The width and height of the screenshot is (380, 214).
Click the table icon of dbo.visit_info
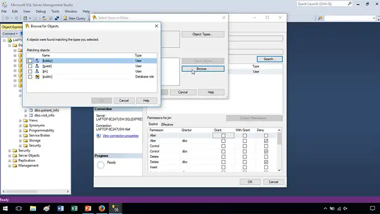click(31, 115)
